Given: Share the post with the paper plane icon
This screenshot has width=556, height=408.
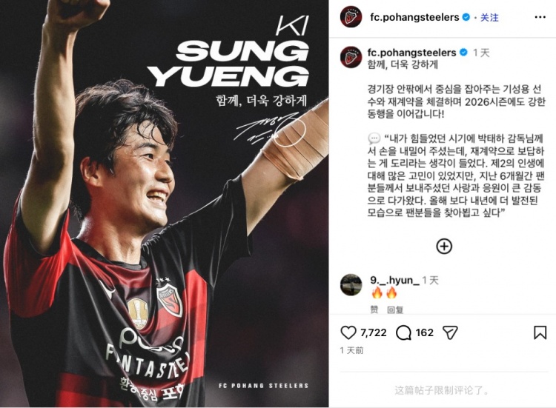Looking at the screenshot, I should 450,333.
